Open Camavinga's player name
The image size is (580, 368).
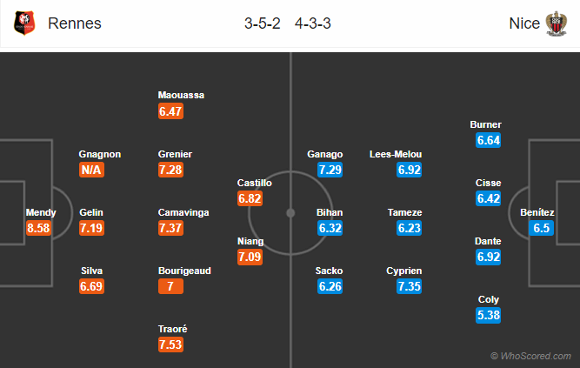pyautogui.click(x=182, y=212)
